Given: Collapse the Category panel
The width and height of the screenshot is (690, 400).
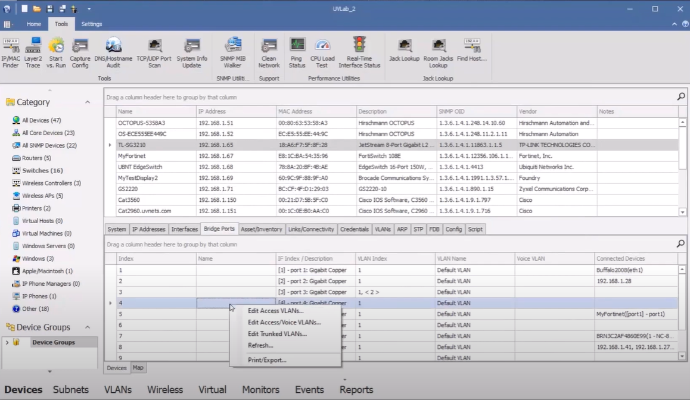Looking at the screenshot, I should [x=88, y=102].
